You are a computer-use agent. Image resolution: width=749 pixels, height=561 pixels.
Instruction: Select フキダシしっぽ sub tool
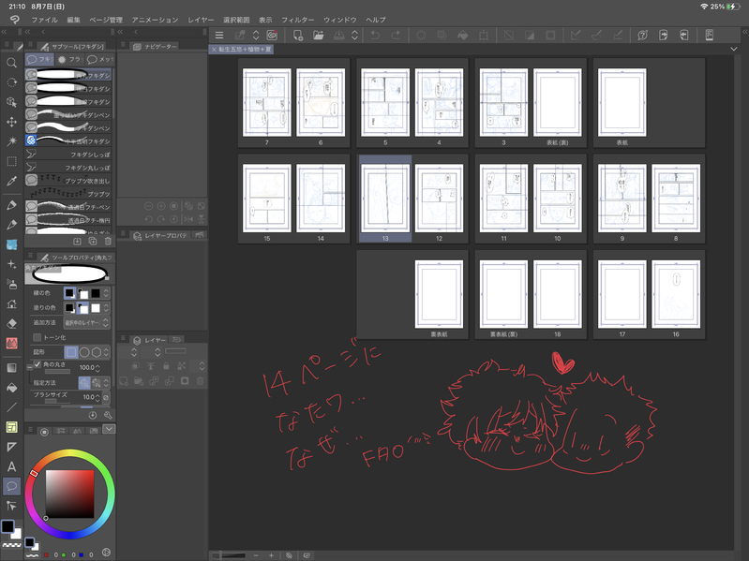point(68,155)
